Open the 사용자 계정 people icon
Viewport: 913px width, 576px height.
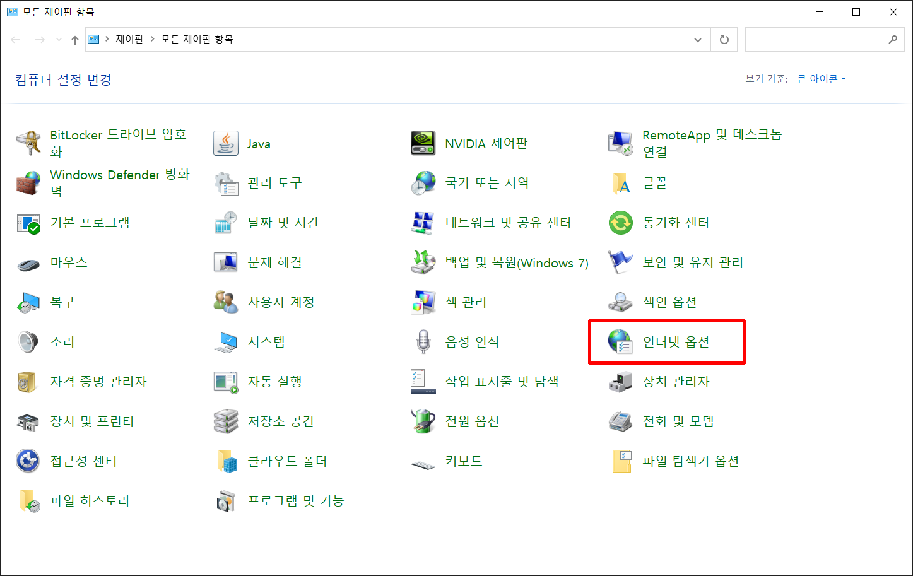(226, 302)
